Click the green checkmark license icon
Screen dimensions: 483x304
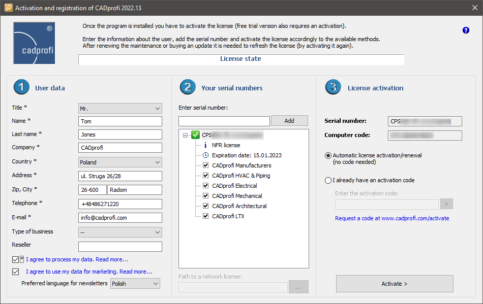pos(195,135)
